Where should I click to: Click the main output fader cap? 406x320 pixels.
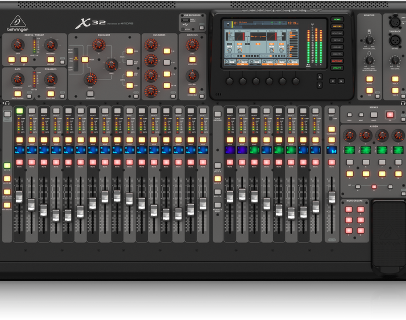(332, 197)
